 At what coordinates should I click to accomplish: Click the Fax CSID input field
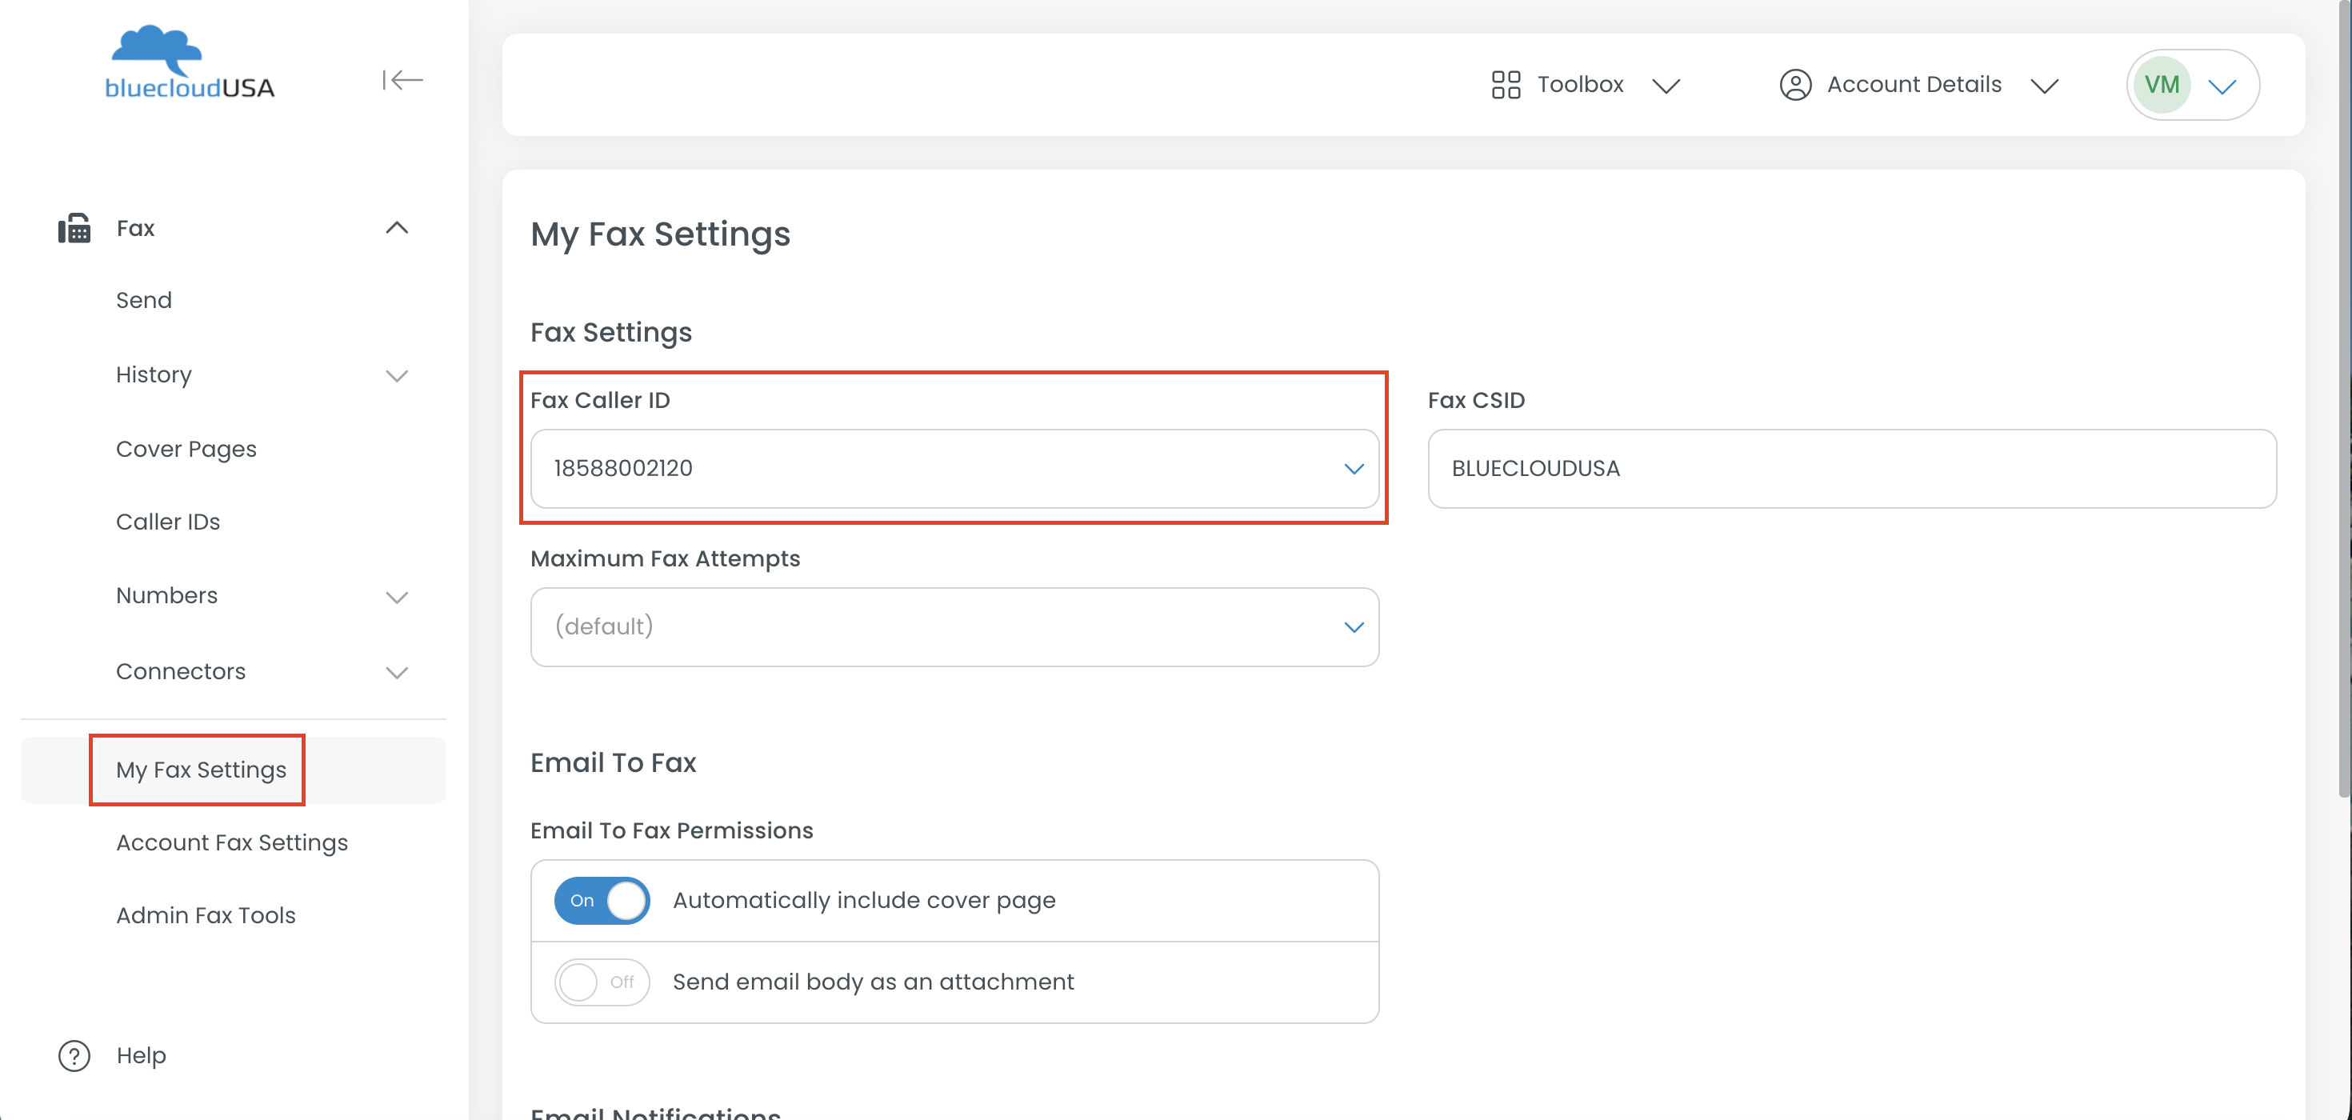click(x=1850, y=468)
